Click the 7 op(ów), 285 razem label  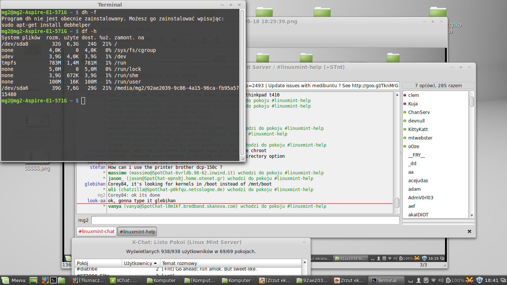click(x=438, y=85)
